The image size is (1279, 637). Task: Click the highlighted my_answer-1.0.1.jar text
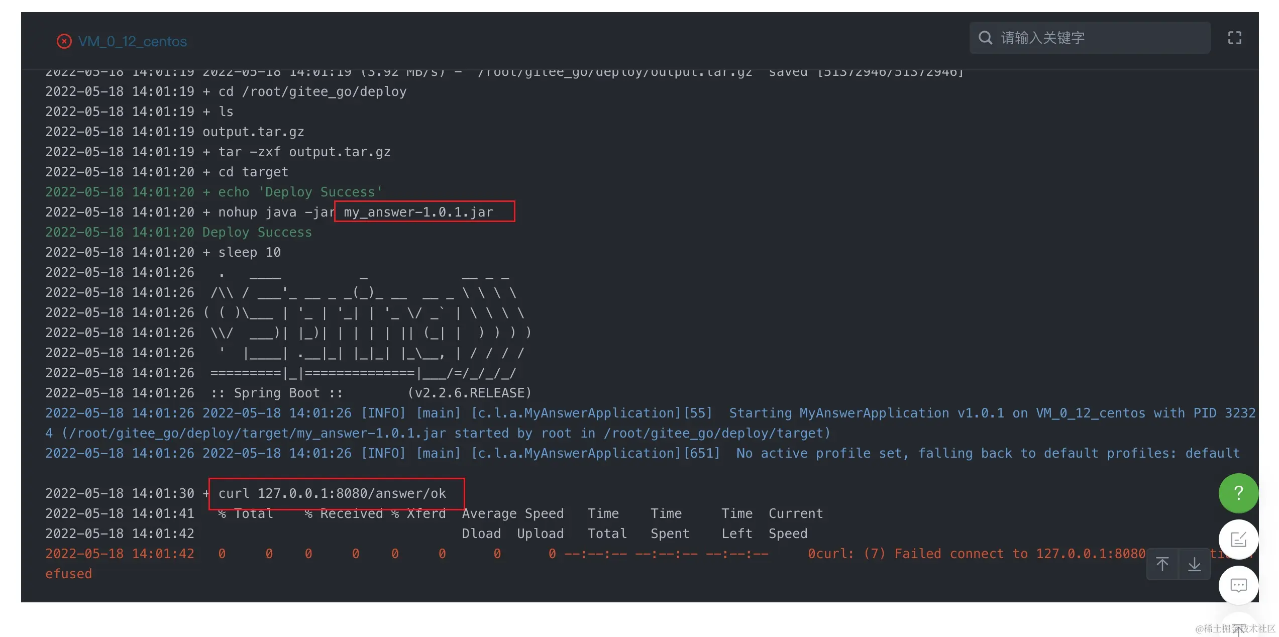(x=418, y=212)
